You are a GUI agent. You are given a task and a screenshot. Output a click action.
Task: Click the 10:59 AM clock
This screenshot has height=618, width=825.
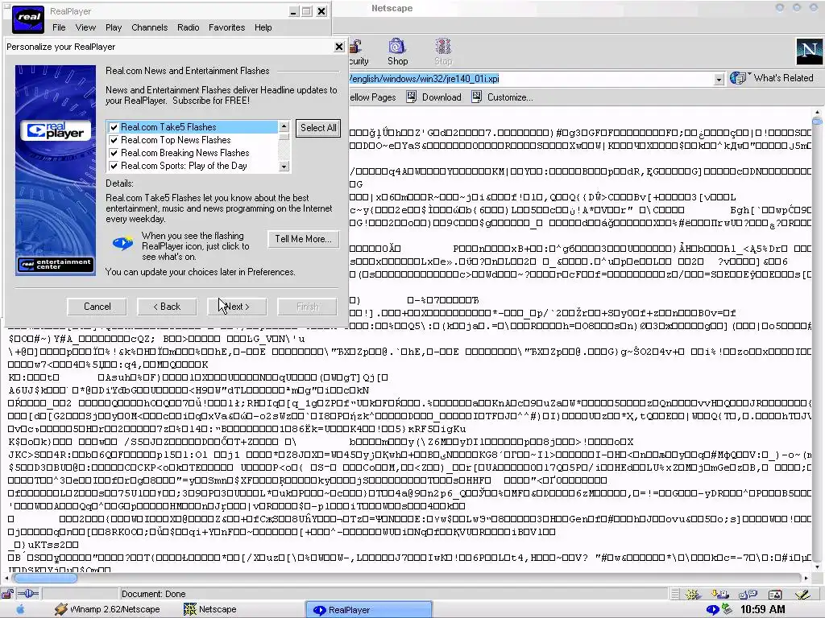coord(762,610)
